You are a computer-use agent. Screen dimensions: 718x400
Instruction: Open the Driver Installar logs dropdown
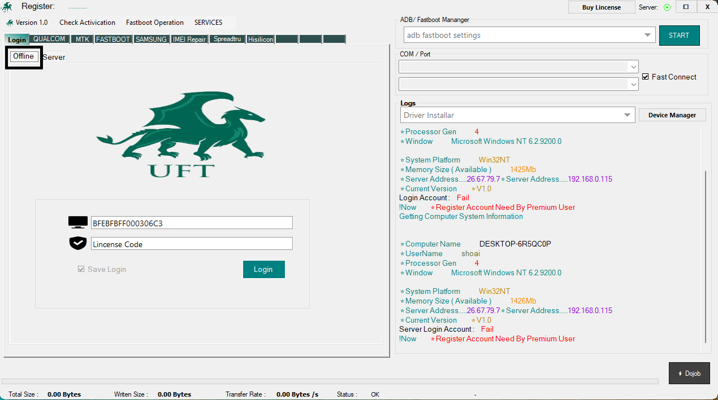pyautogui.click(x=627, y=115)
